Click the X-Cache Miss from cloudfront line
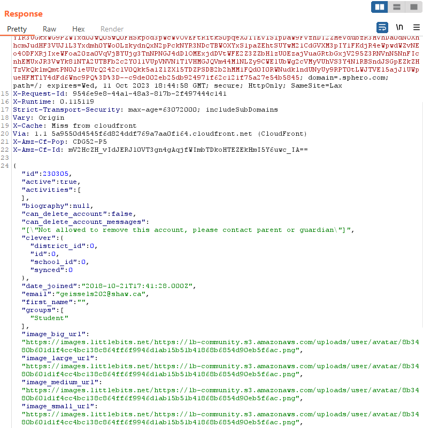The width and height of the screenshot is (423, 428). click(74, 126)
